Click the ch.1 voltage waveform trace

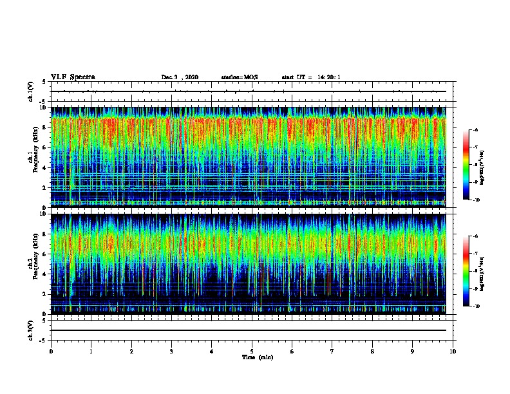pos(249,91)
